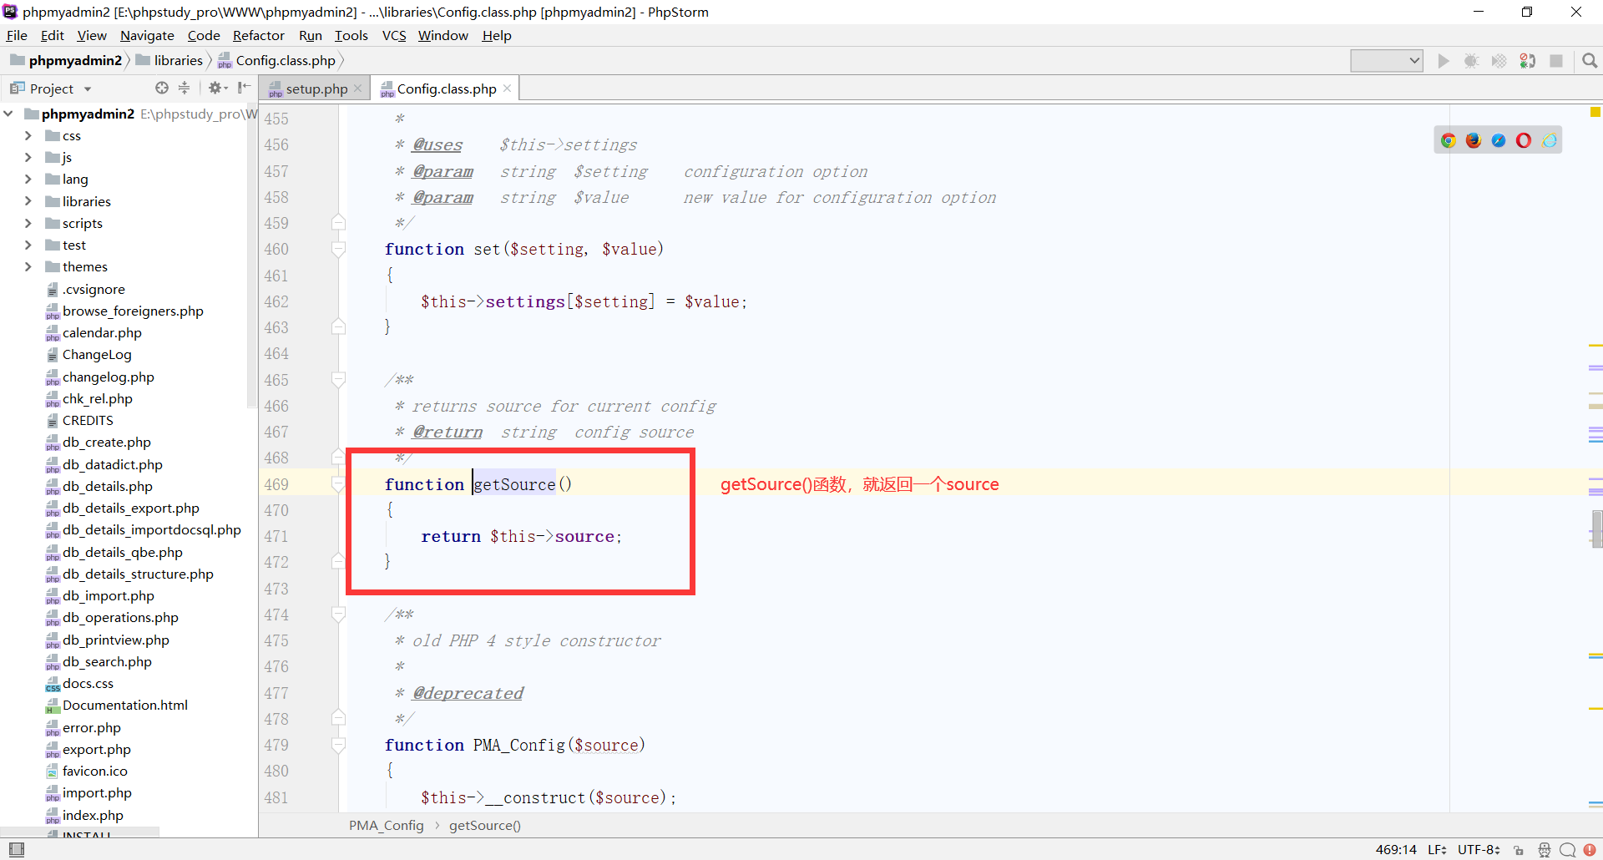The height and width of the screenshot is (860, 1603).
Task: Open the Refactor menu
Action: tap(258, 35)
